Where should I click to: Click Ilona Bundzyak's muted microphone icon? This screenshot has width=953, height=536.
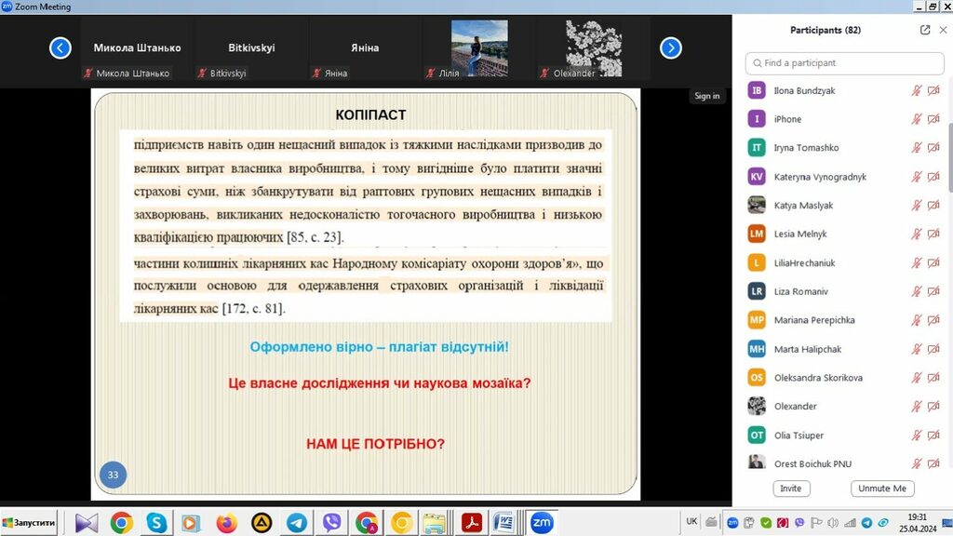(917, 90)
